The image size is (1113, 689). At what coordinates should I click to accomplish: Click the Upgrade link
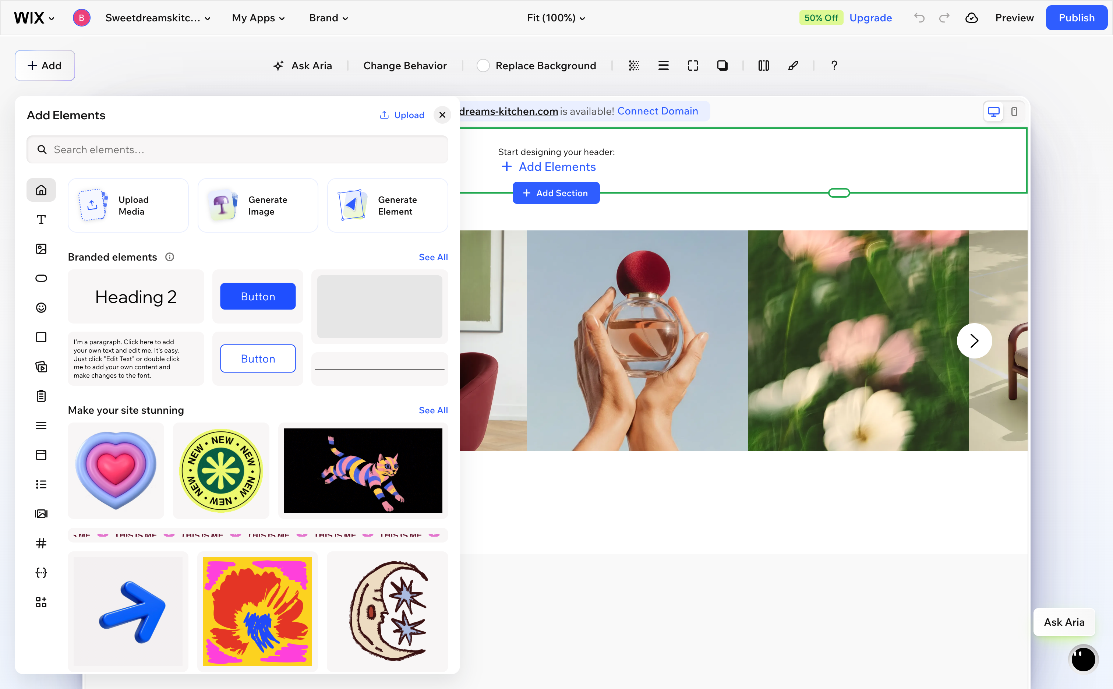pyautogui.click(x=870, y=18)
